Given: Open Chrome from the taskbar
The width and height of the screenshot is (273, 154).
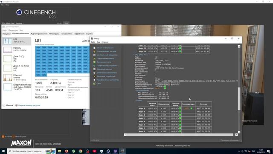Looking at the screenshot, I should 81,151.
